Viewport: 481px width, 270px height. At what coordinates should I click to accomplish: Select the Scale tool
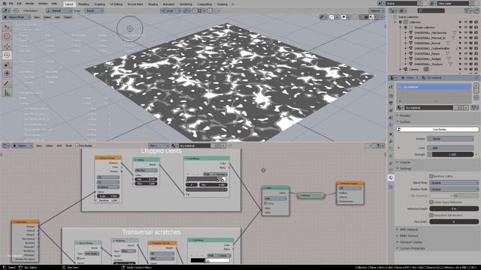7,64
